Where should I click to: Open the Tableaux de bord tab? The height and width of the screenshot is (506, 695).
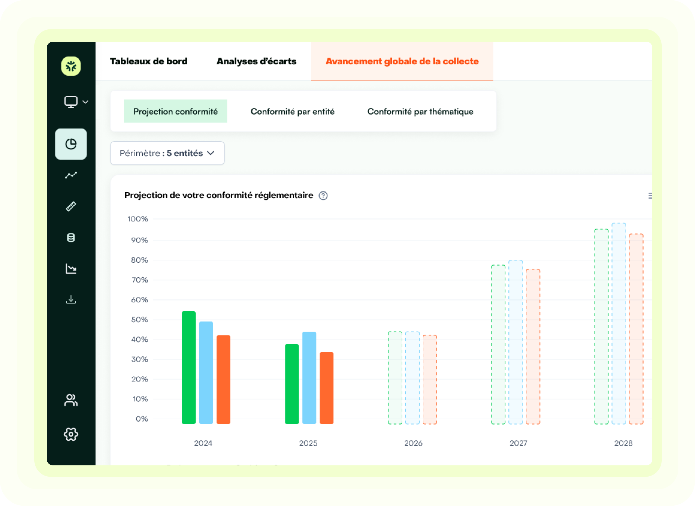[x=148, y=61]
